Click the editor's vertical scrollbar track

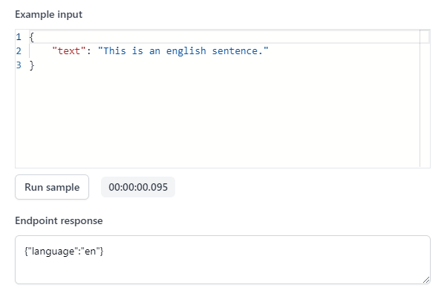point(425,105)
